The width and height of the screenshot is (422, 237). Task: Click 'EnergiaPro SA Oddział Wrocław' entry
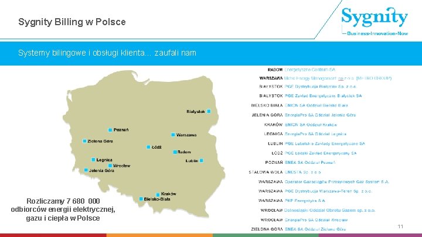click(316, 220)
